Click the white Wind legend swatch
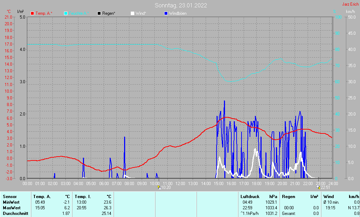The height and width of the screenshot is (217, 360). [x=133, y=13]
